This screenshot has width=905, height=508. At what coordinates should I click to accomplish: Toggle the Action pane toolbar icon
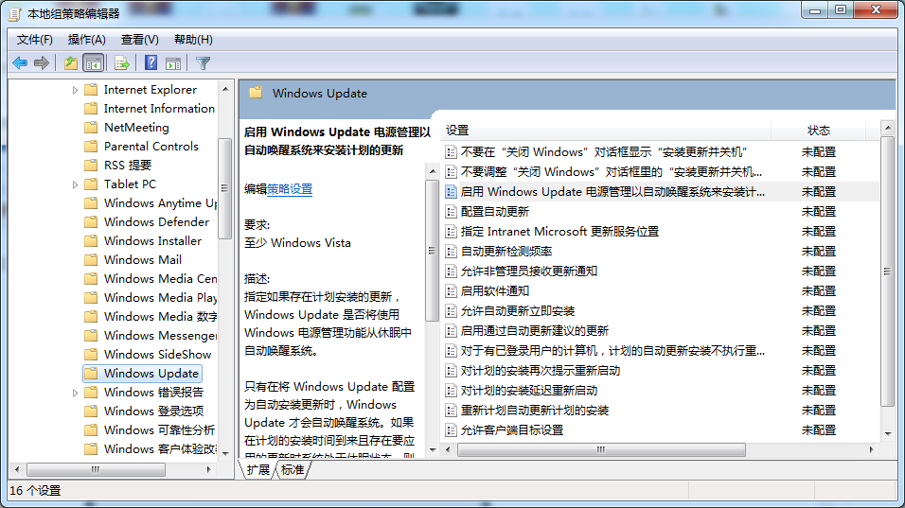pos(173,63)
